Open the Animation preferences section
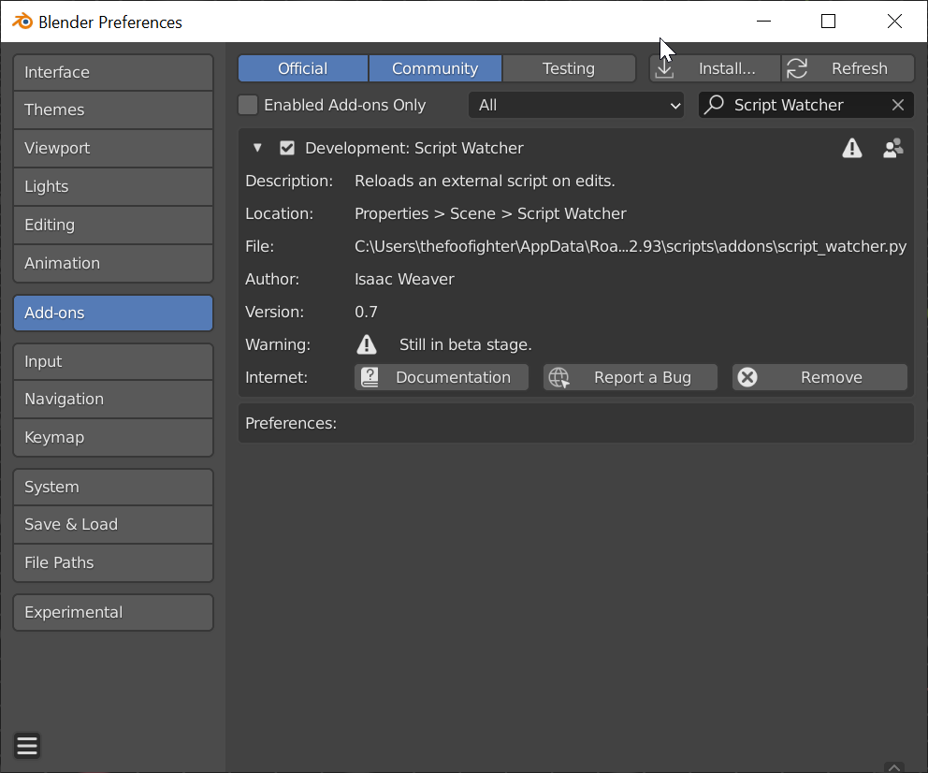 click(113, 263)
